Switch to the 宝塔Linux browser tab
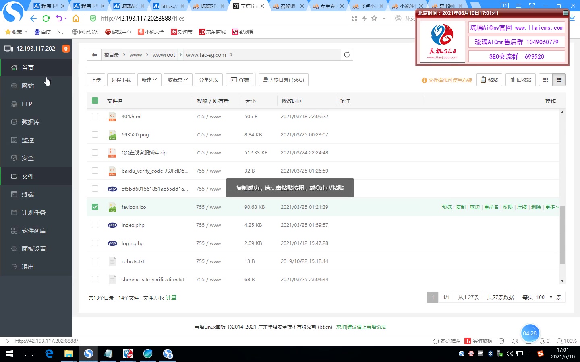 coord(249,6)
